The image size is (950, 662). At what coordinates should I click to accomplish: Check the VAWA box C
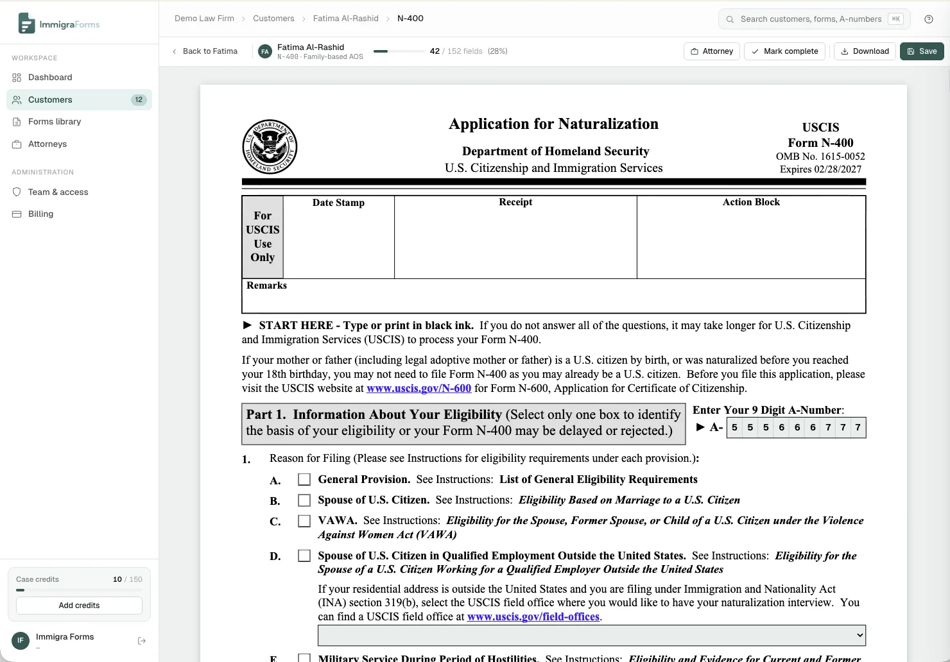304,522
